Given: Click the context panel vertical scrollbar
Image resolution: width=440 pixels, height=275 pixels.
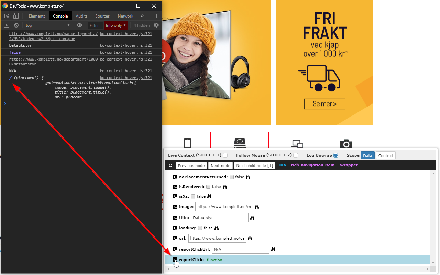Looking at the screenshot, I should point(433,218).
